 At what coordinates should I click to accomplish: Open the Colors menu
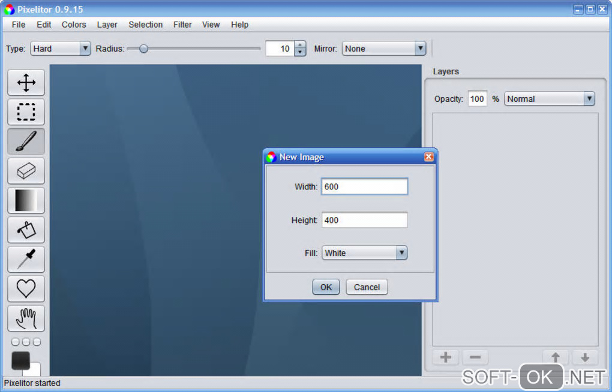click(x=74, y=25)
